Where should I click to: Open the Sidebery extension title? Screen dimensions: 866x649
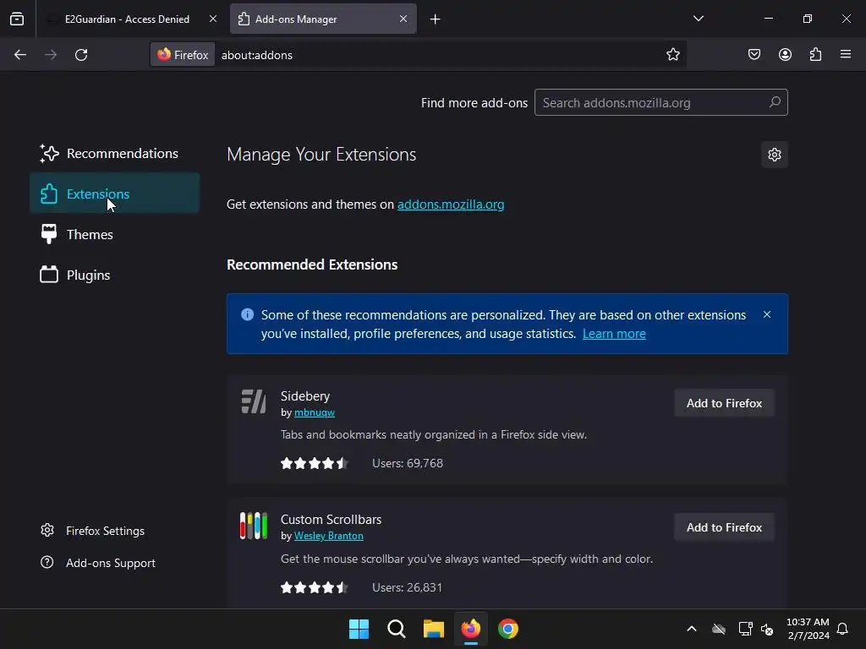tap(304, 395)
